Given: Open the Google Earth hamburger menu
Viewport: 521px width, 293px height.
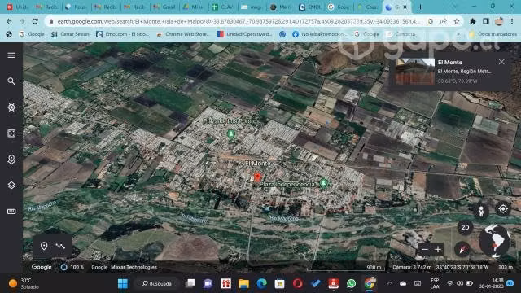Looking at the screenshot, I should [11, 55].
